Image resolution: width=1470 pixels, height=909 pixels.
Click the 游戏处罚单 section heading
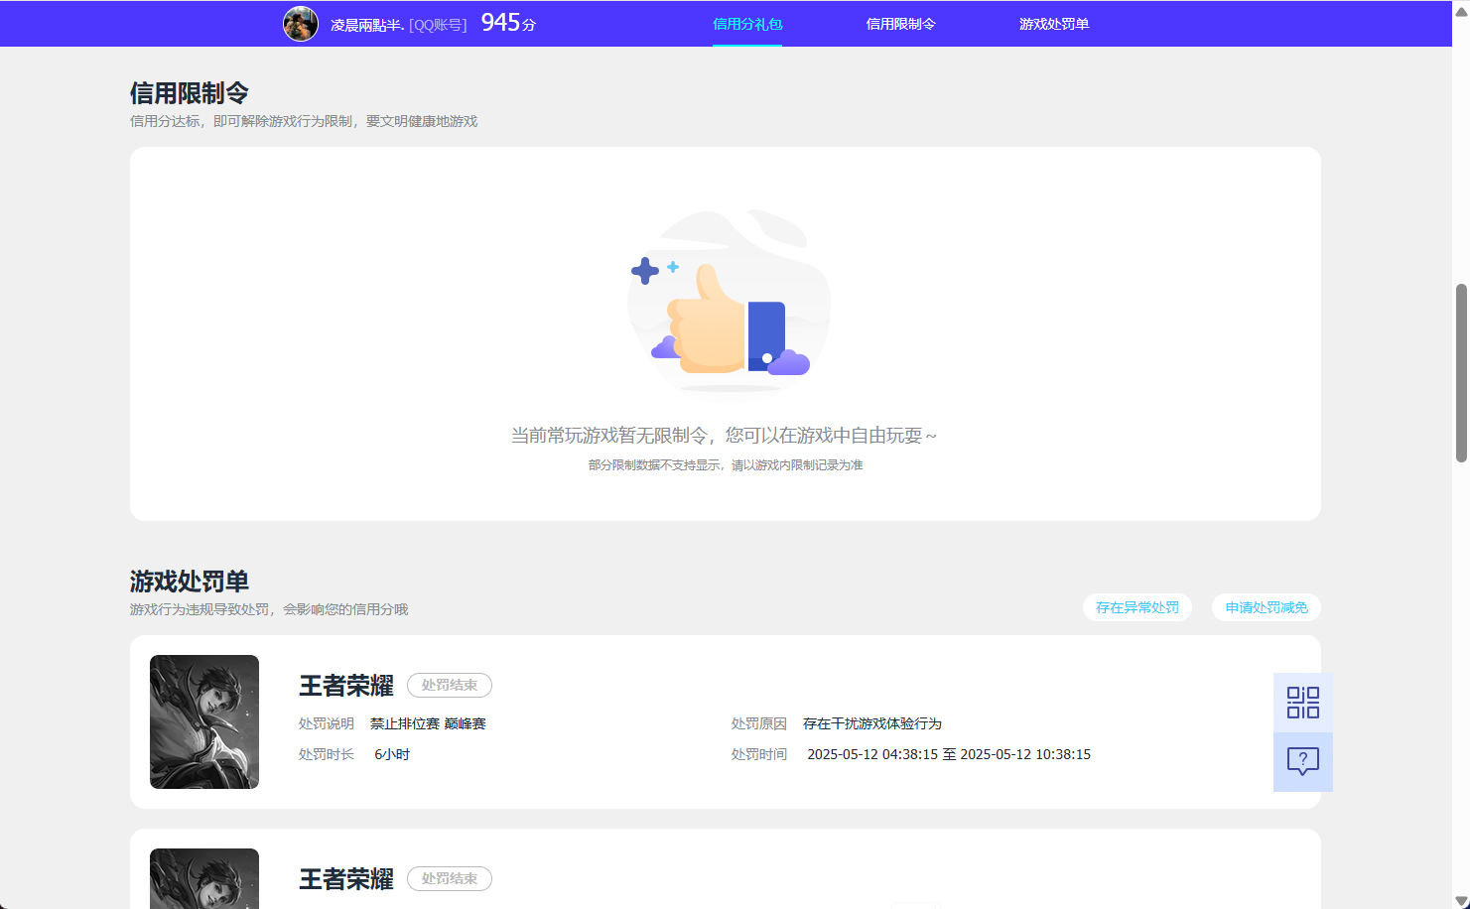pos(190,582)
